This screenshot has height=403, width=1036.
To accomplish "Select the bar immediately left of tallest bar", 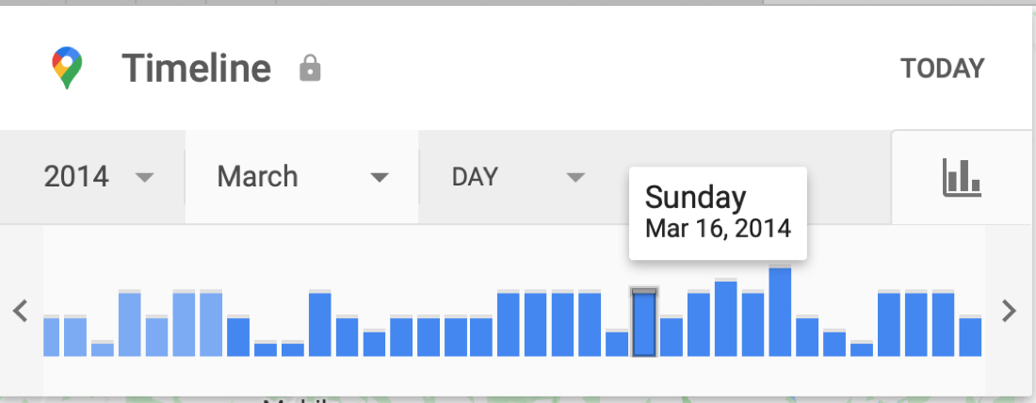I will tap(753, 323).
